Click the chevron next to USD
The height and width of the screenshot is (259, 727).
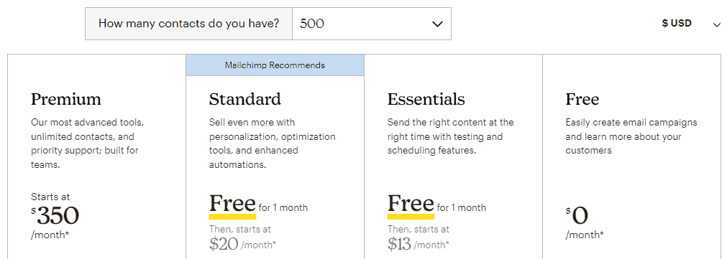(x=716, y=24)
